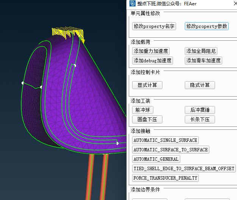
Task: Click the 圆盘下压 button
Action: pyautogui.click(x=147, y=119)
